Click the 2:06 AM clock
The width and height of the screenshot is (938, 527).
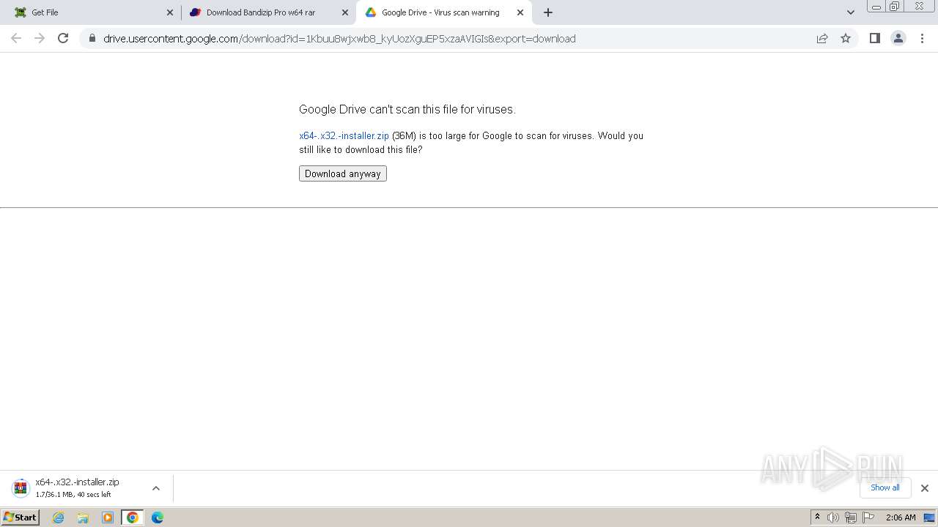[x=901, y=517]
